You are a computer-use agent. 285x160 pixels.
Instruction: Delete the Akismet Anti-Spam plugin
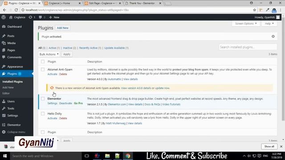(x=63, y=74)
